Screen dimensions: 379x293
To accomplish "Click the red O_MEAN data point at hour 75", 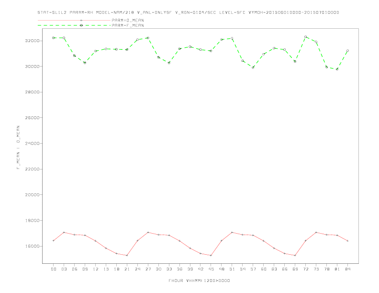I will click(316, 232).
